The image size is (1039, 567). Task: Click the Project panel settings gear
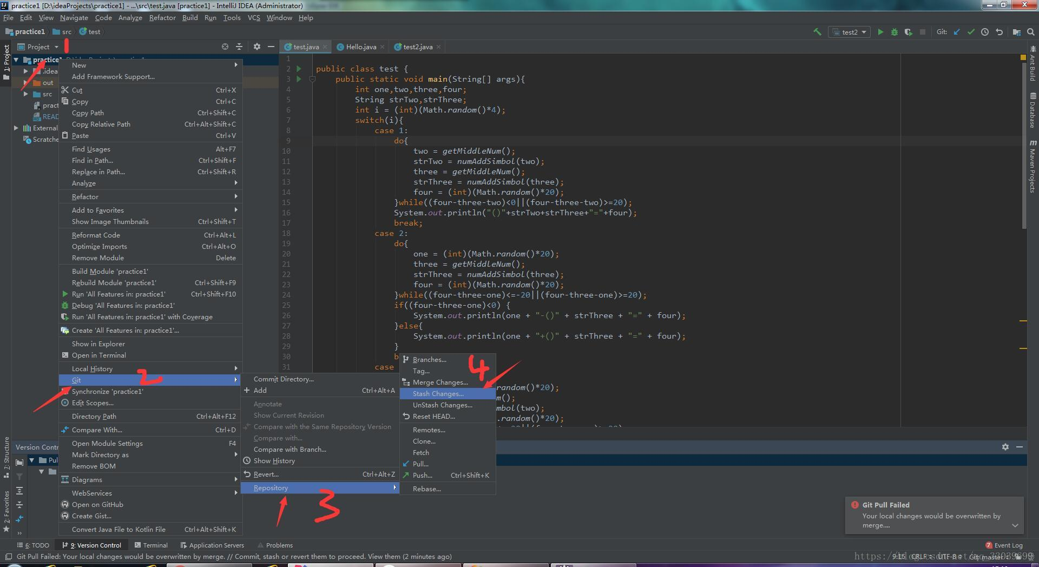tap(257, 47)
